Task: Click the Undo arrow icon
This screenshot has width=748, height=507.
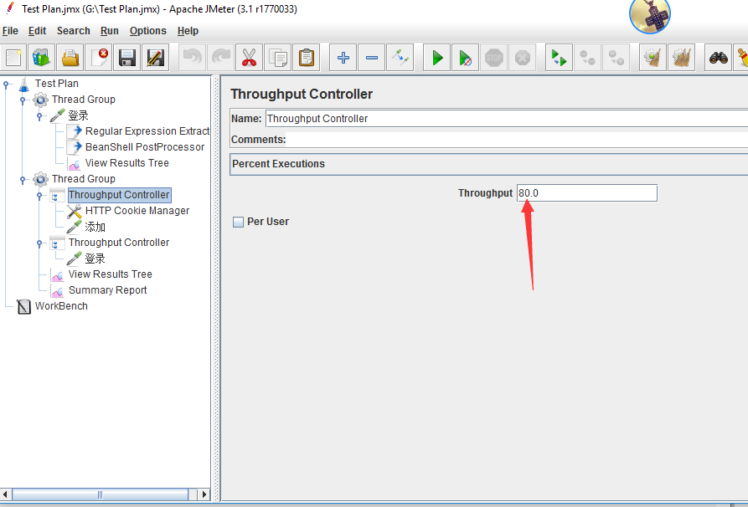Action: 193,58
